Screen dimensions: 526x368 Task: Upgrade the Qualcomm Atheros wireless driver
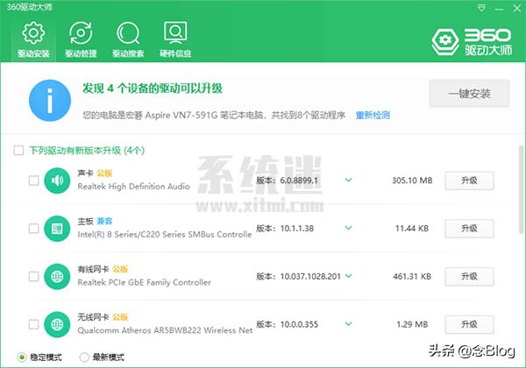tap(469, 324)
